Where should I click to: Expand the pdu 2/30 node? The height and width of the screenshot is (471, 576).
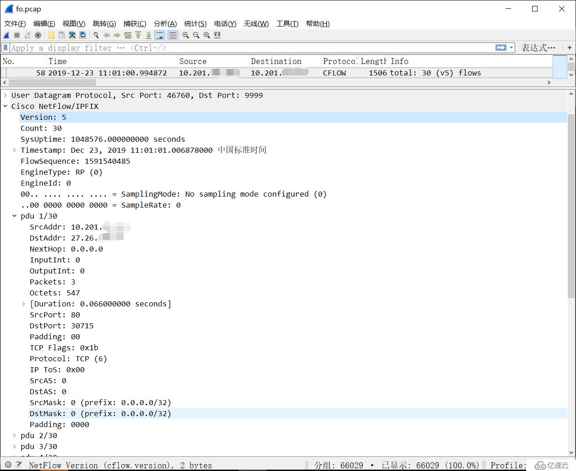[15, 435]
